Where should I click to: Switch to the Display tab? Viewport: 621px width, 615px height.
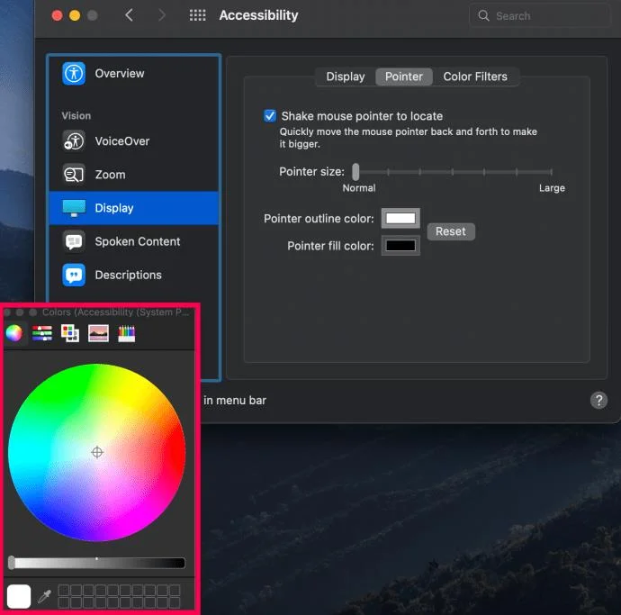pyautogui.click(x=345, y=77)
